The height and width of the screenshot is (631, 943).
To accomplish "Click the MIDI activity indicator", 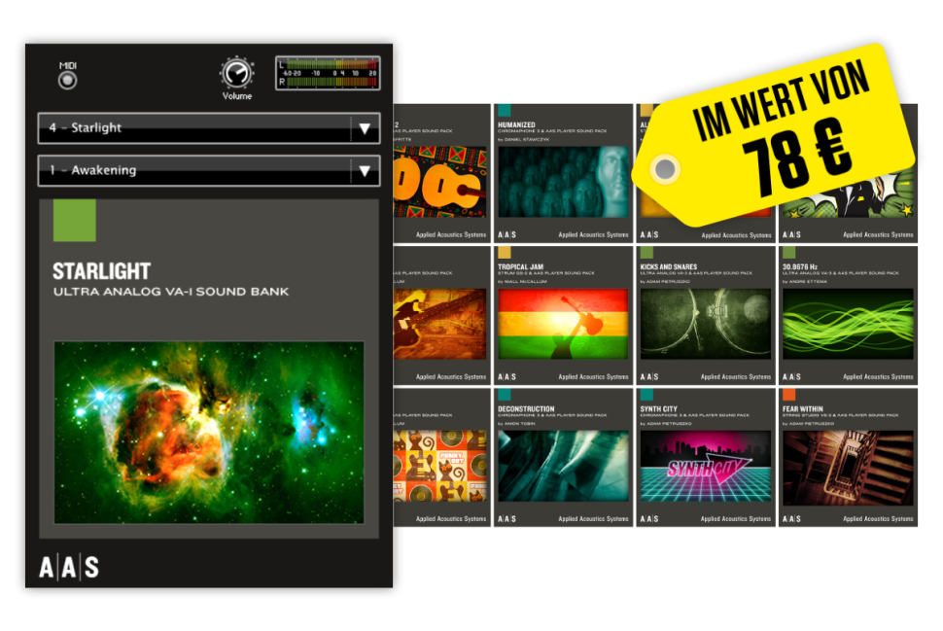I will 67,80.
